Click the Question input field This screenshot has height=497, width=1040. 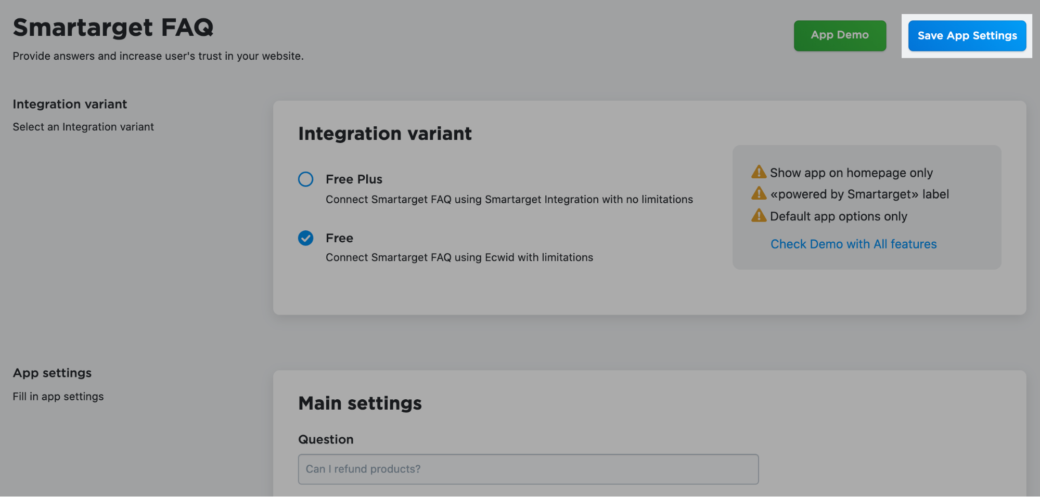pos(528,469)
